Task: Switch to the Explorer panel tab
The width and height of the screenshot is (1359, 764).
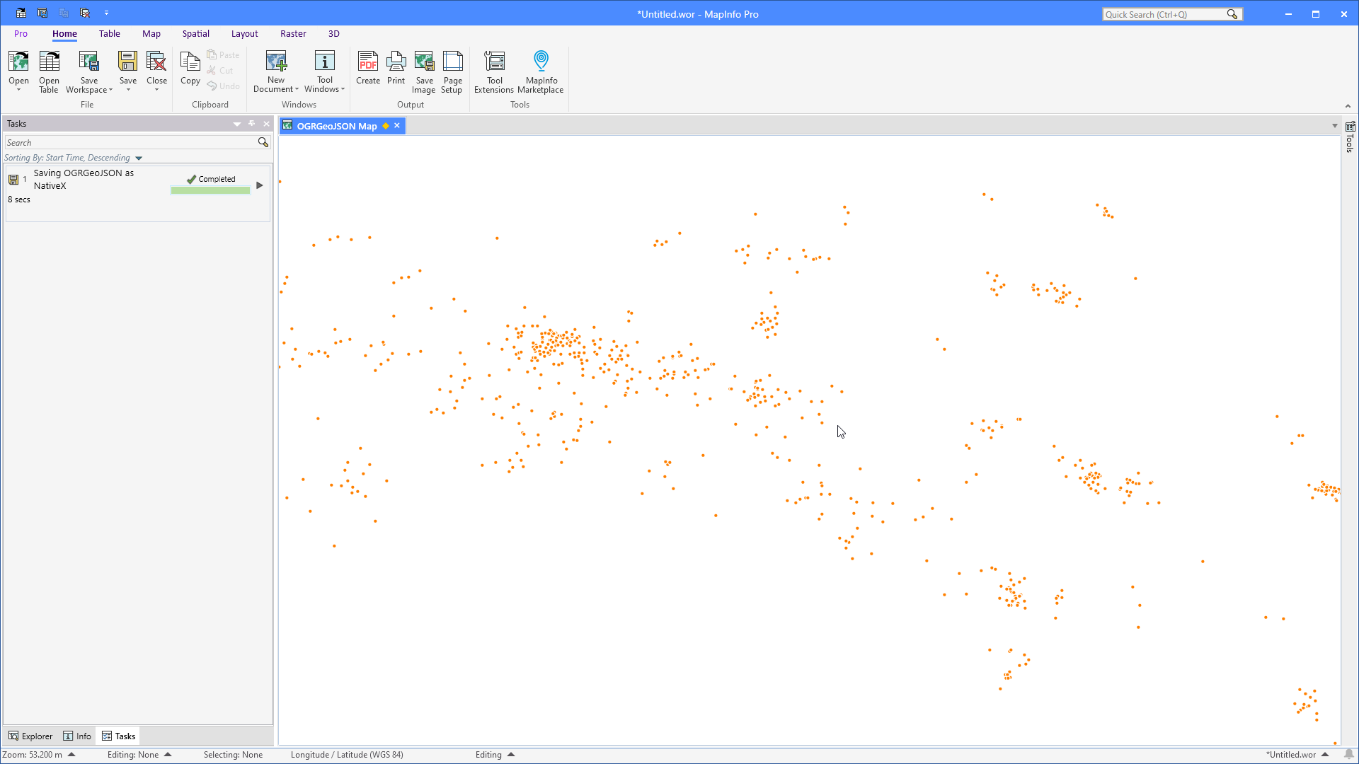Action: (30, 736)
